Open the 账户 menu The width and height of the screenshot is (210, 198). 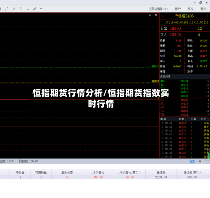[178, 9]
